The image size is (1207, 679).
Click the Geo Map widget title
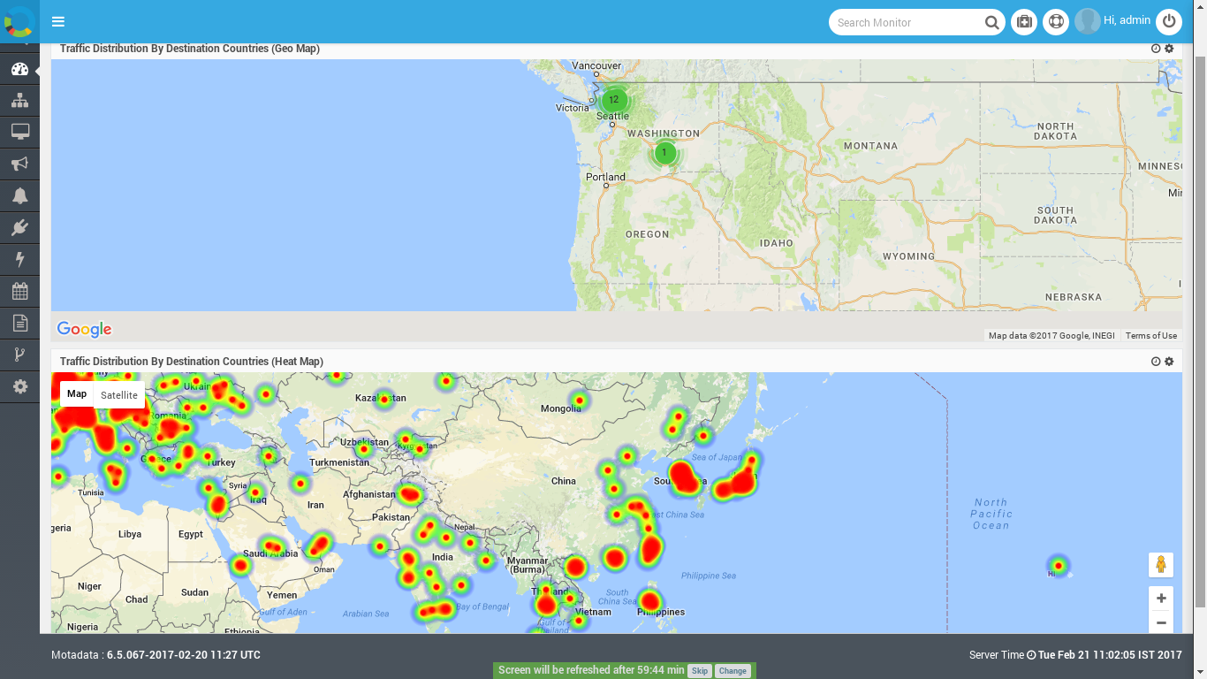pyautogui.click(x=190, y=49)
